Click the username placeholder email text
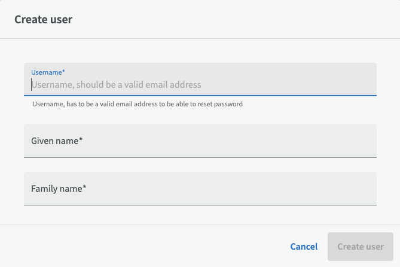The image size is (400, 267). click(116, 85)
